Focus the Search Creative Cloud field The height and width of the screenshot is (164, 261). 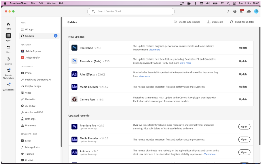click(131, 11)
